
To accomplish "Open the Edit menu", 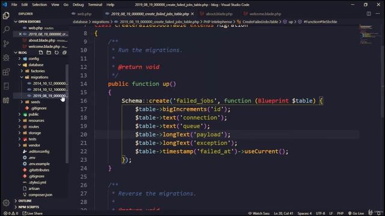I will coord(24,5).
